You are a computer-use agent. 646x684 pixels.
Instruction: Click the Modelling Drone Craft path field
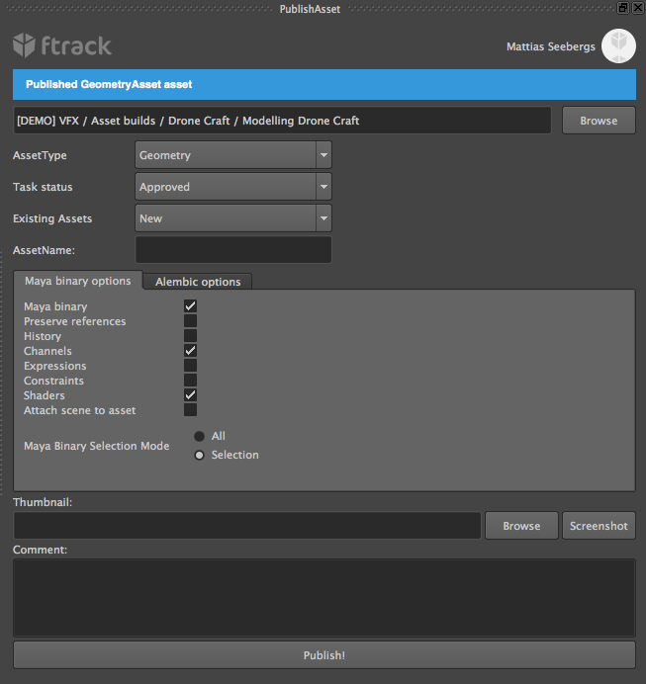coord(282,121)
